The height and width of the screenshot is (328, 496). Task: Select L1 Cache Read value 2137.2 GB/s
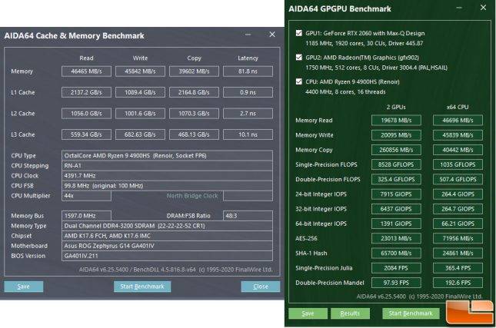point(86,92)
